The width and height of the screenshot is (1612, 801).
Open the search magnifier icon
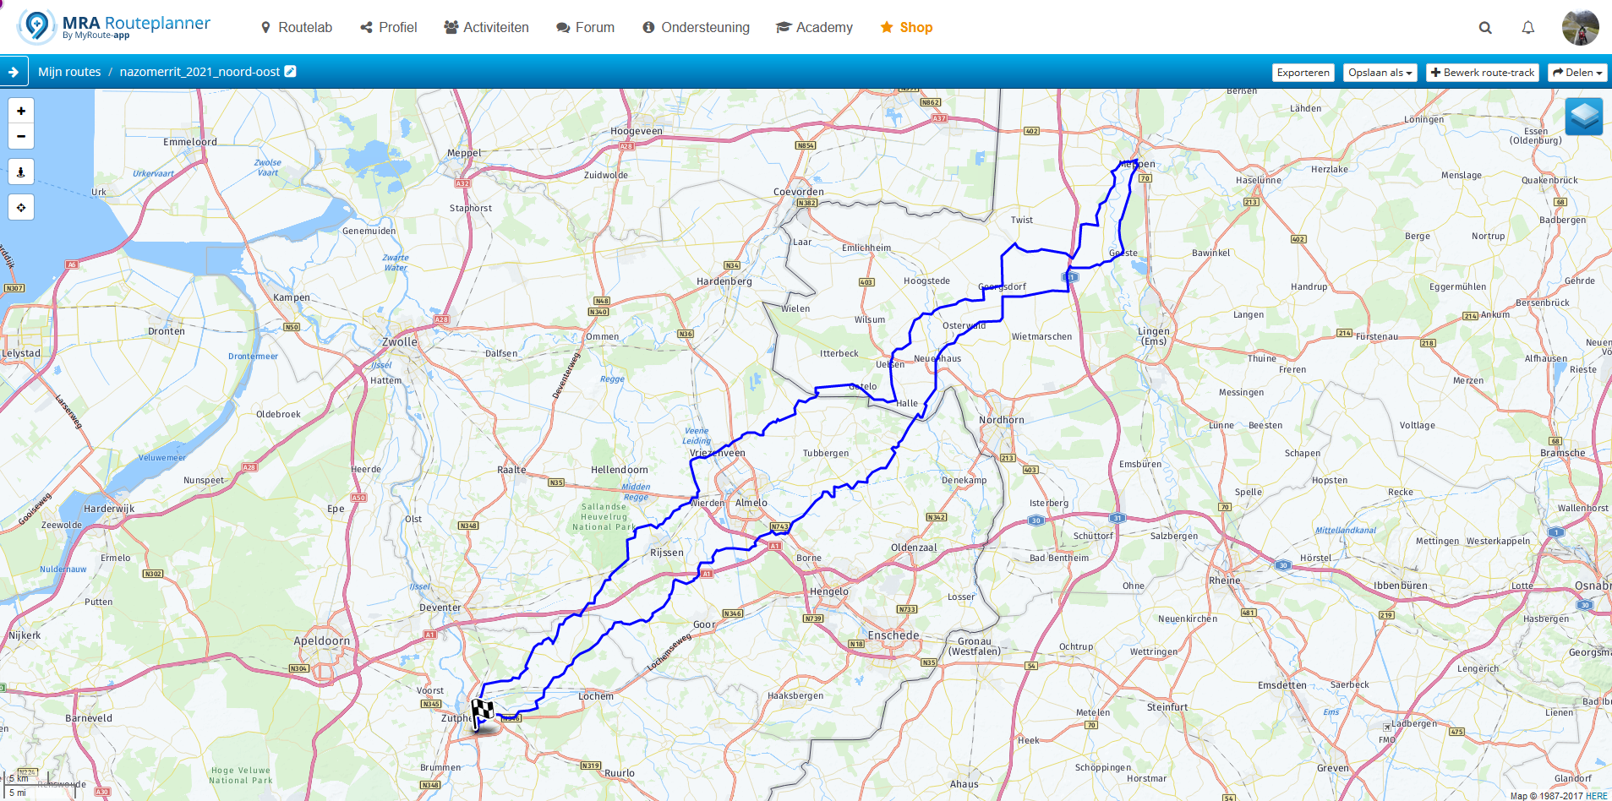(1485, 28)
